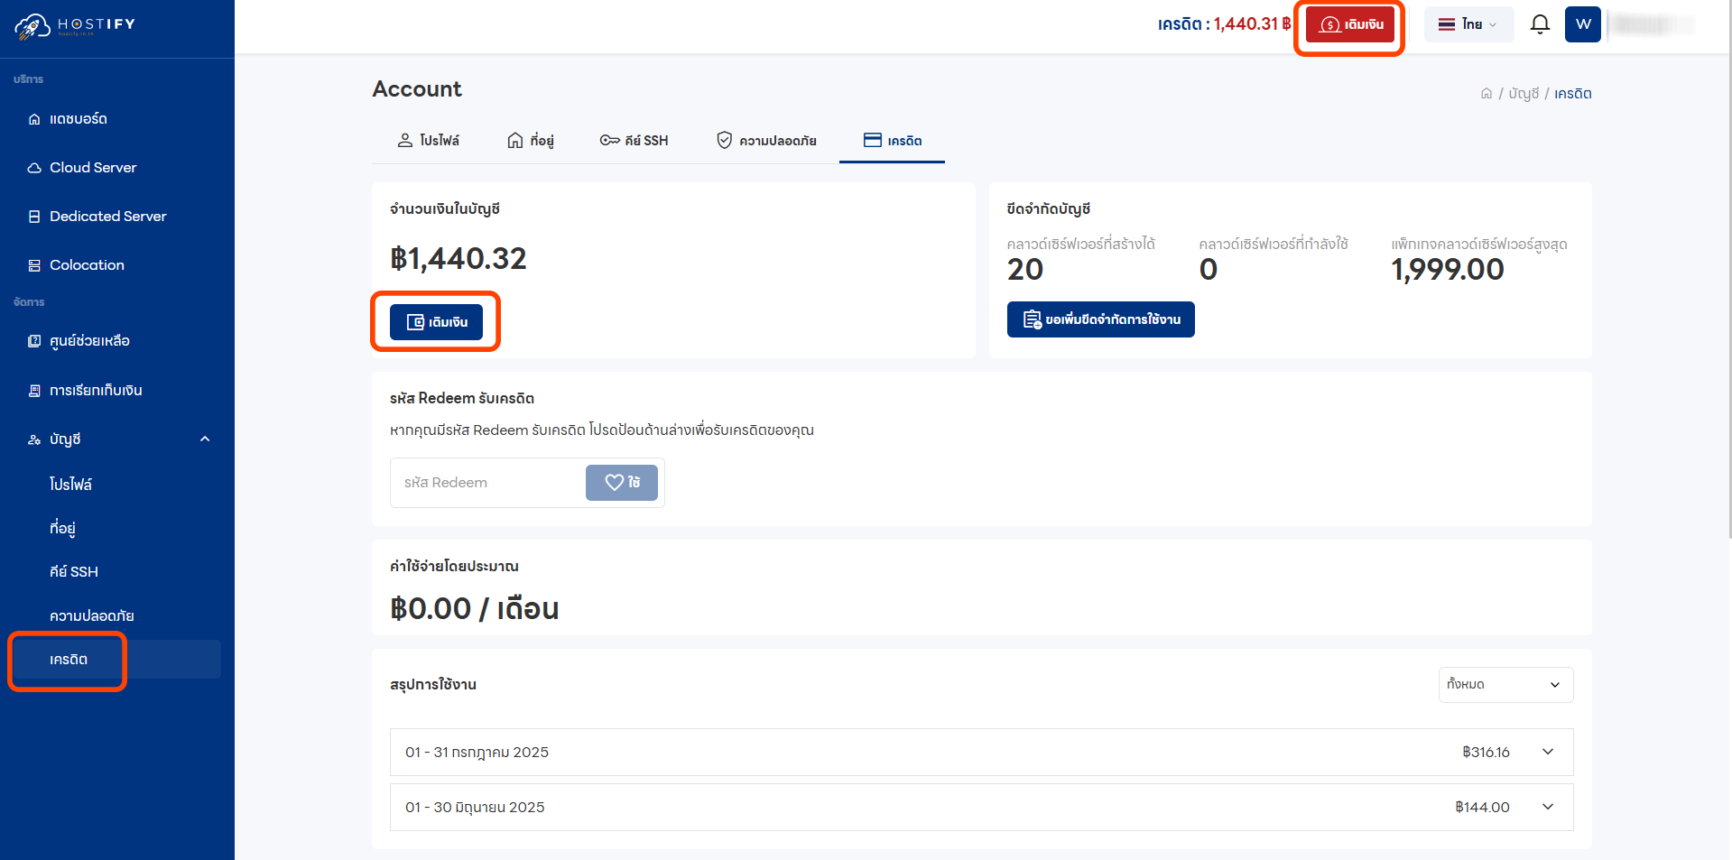Expand the 01 - 30 มิถุนายน 2025 row
The height and width of the screenshot is (860, 1732).
[x=1547, y=807]
